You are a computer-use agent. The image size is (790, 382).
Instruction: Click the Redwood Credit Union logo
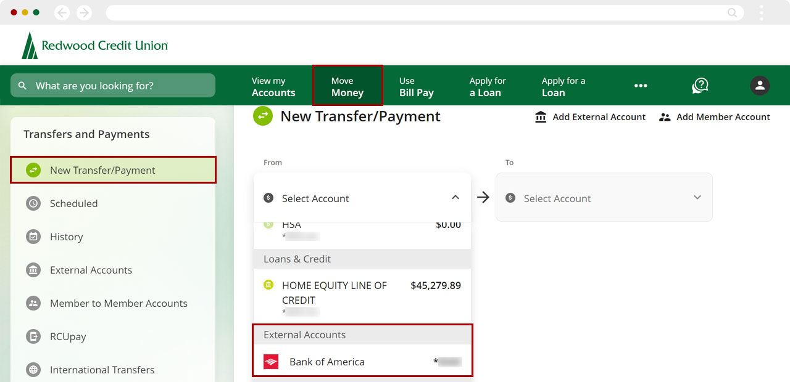94,46
